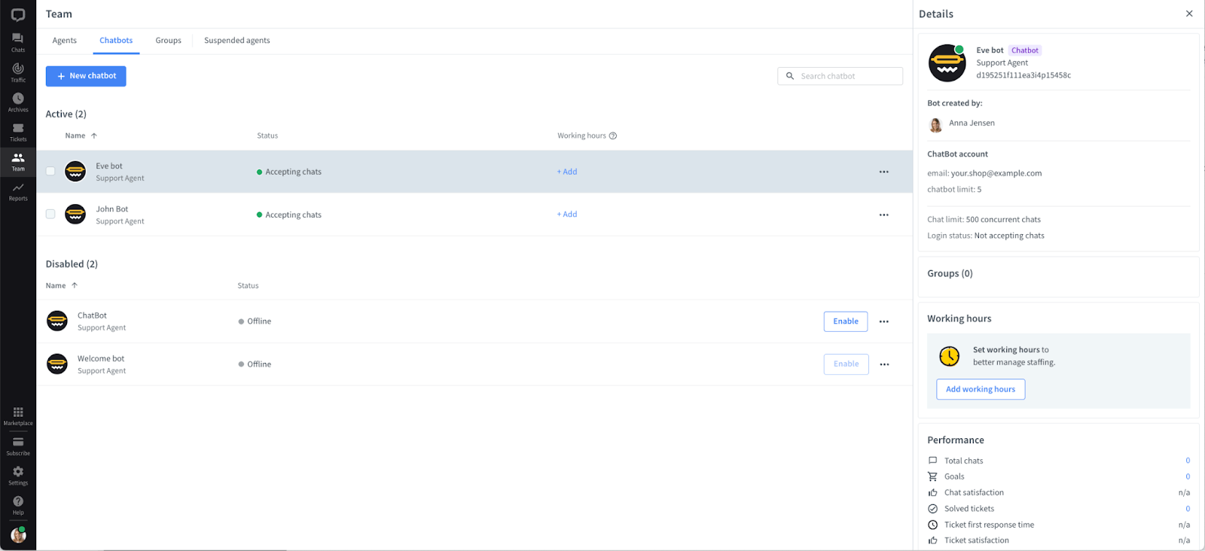Click the Status column header in Active list
The width and height of the screenshot is (1205, 551).
[267, 135]
